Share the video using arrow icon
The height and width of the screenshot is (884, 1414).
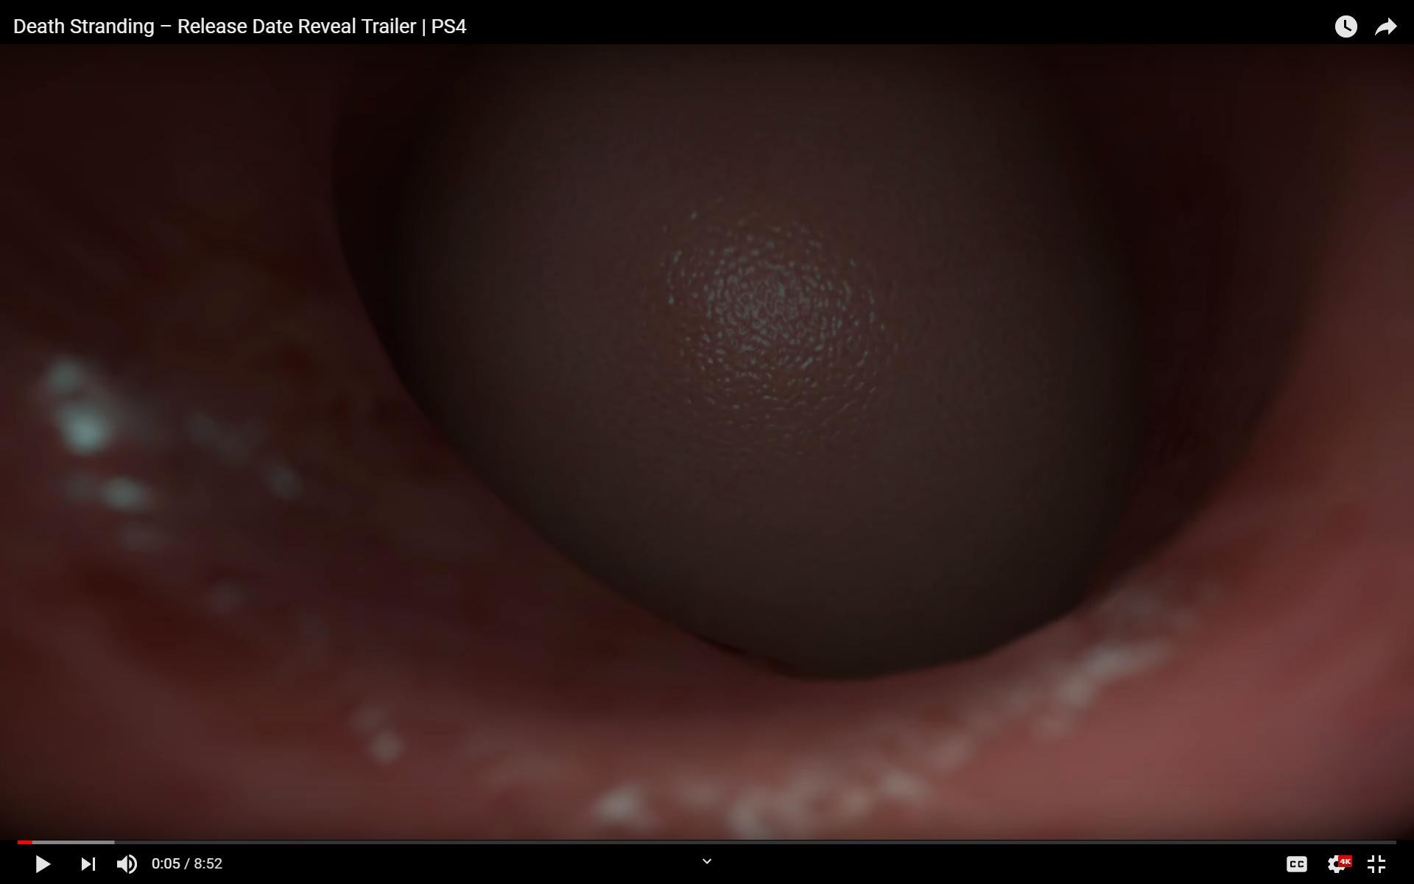(1386, 27)
